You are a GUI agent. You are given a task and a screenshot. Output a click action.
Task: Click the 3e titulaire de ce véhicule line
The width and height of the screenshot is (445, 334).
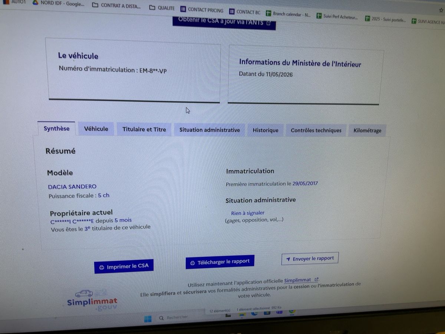101,228
